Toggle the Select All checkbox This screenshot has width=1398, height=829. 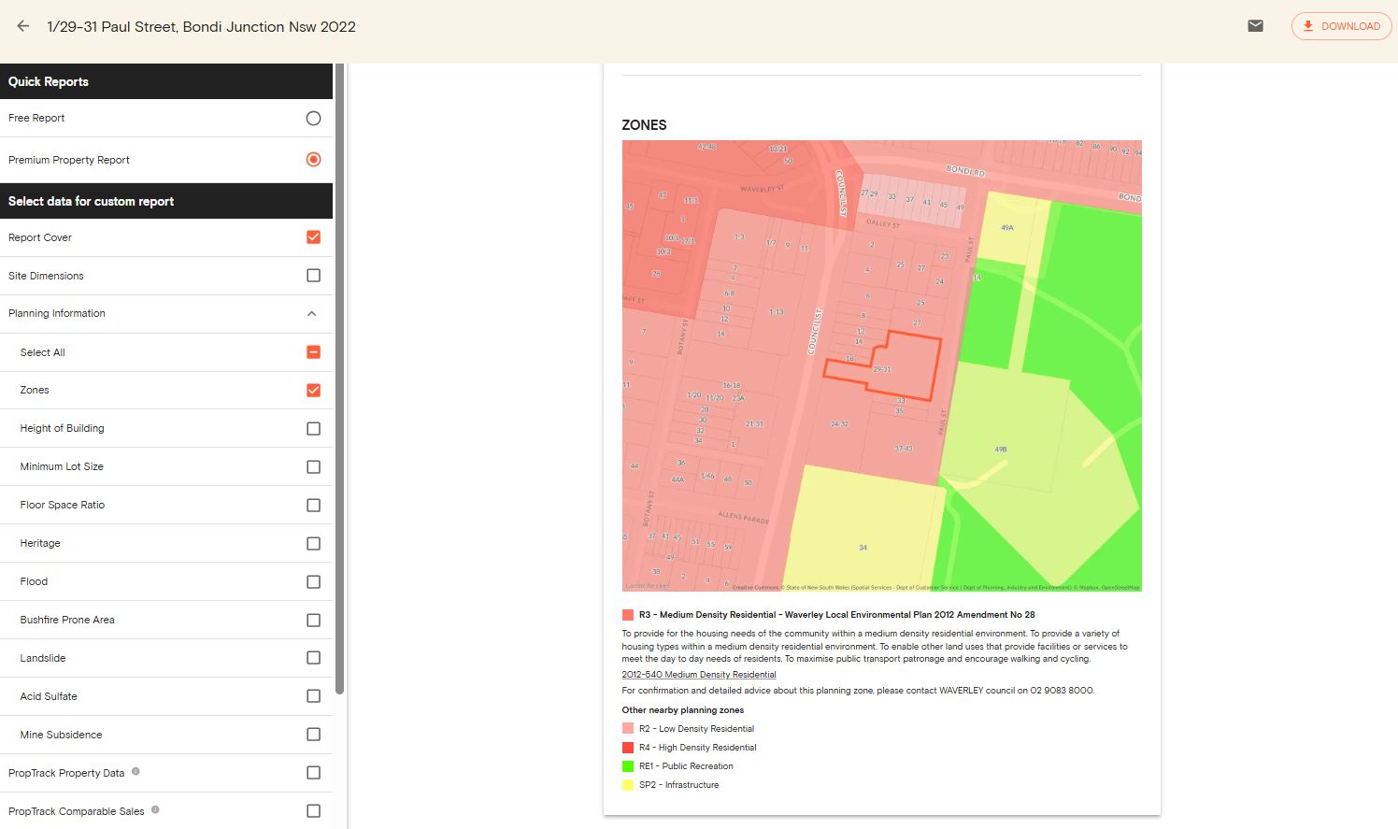[x=313, y=352]
